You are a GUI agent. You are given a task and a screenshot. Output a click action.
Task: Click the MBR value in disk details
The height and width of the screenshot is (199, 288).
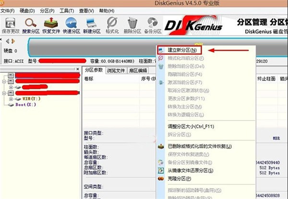point(276,138)
